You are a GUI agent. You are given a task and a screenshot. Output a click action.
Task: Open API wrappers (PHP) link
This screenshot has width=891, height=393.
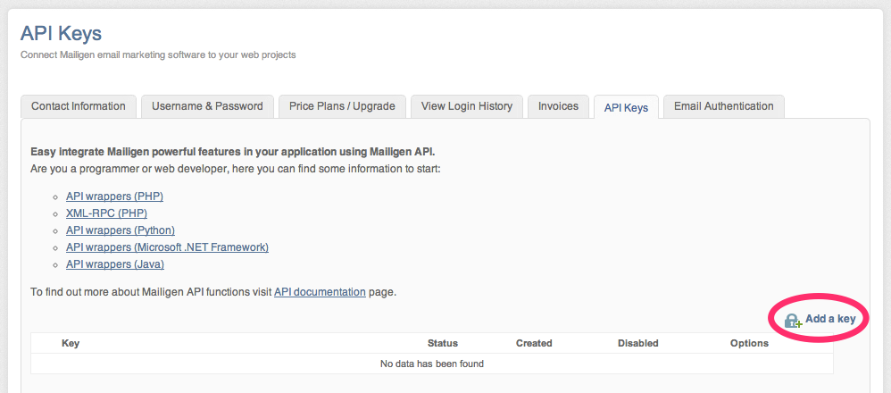[x=115, y=196]
